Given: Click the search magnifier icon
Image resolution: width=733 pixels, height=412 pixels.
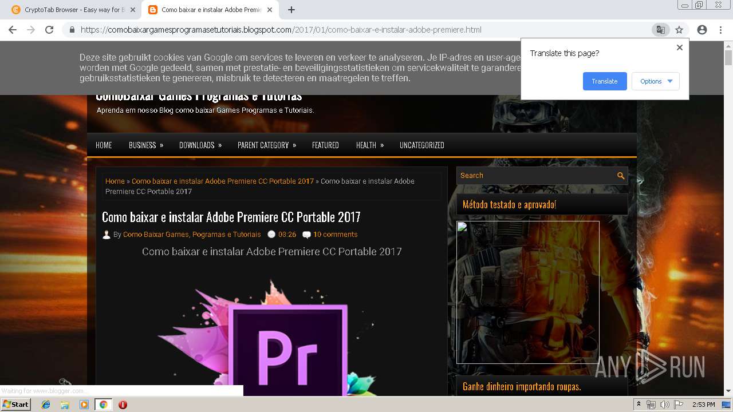Looking at the screenshot, I should 621,176.
